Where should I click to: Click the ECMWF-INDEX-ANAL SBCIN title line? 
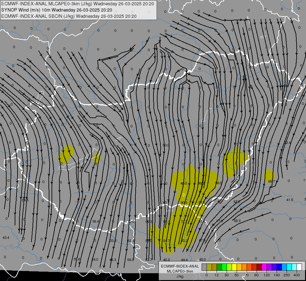pyautogui.click(x=69, y=16)
